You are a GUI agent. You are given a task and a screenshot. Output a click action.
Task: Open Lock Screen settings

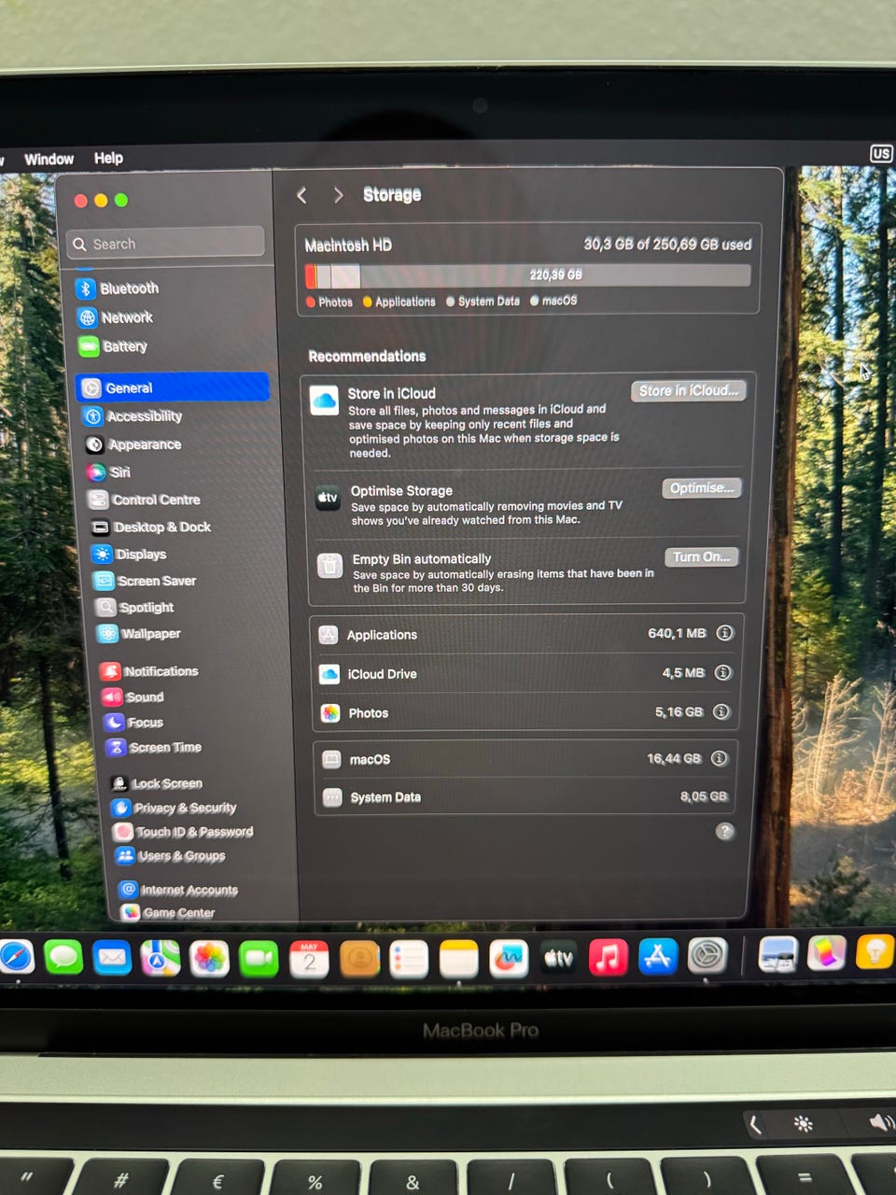coord(157,783)
